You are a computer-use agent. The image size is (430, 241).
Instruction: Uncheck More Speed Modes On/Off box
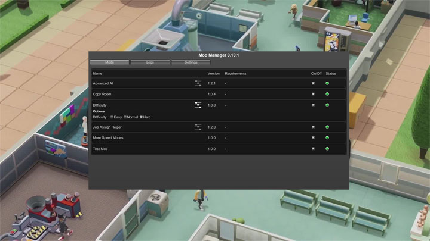click(313, 137)
